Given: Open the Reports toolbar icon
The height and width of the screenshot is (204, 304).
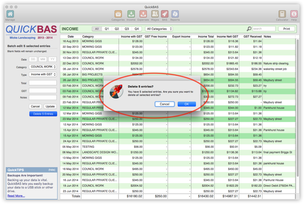Looking at the screenshot, I should pyautogui.click(x=175, y=14).
